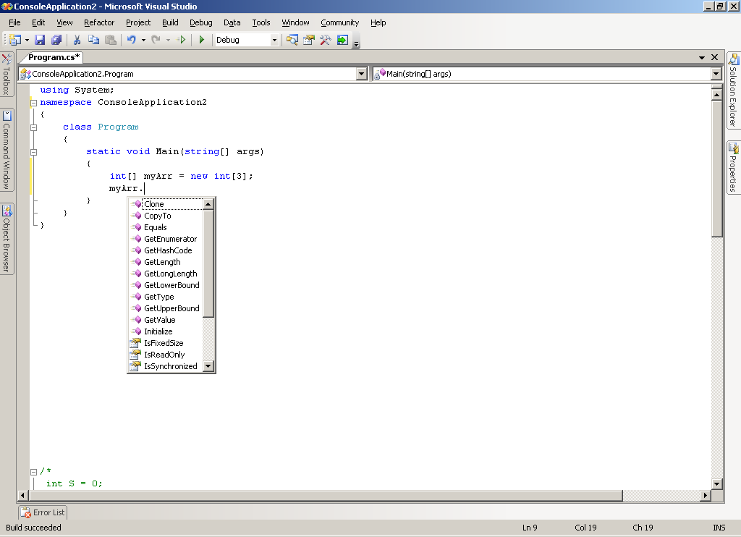Select Initialize in IntelliSense list
The width and height of the screenshot is (741, 537).
coord(166,331)
